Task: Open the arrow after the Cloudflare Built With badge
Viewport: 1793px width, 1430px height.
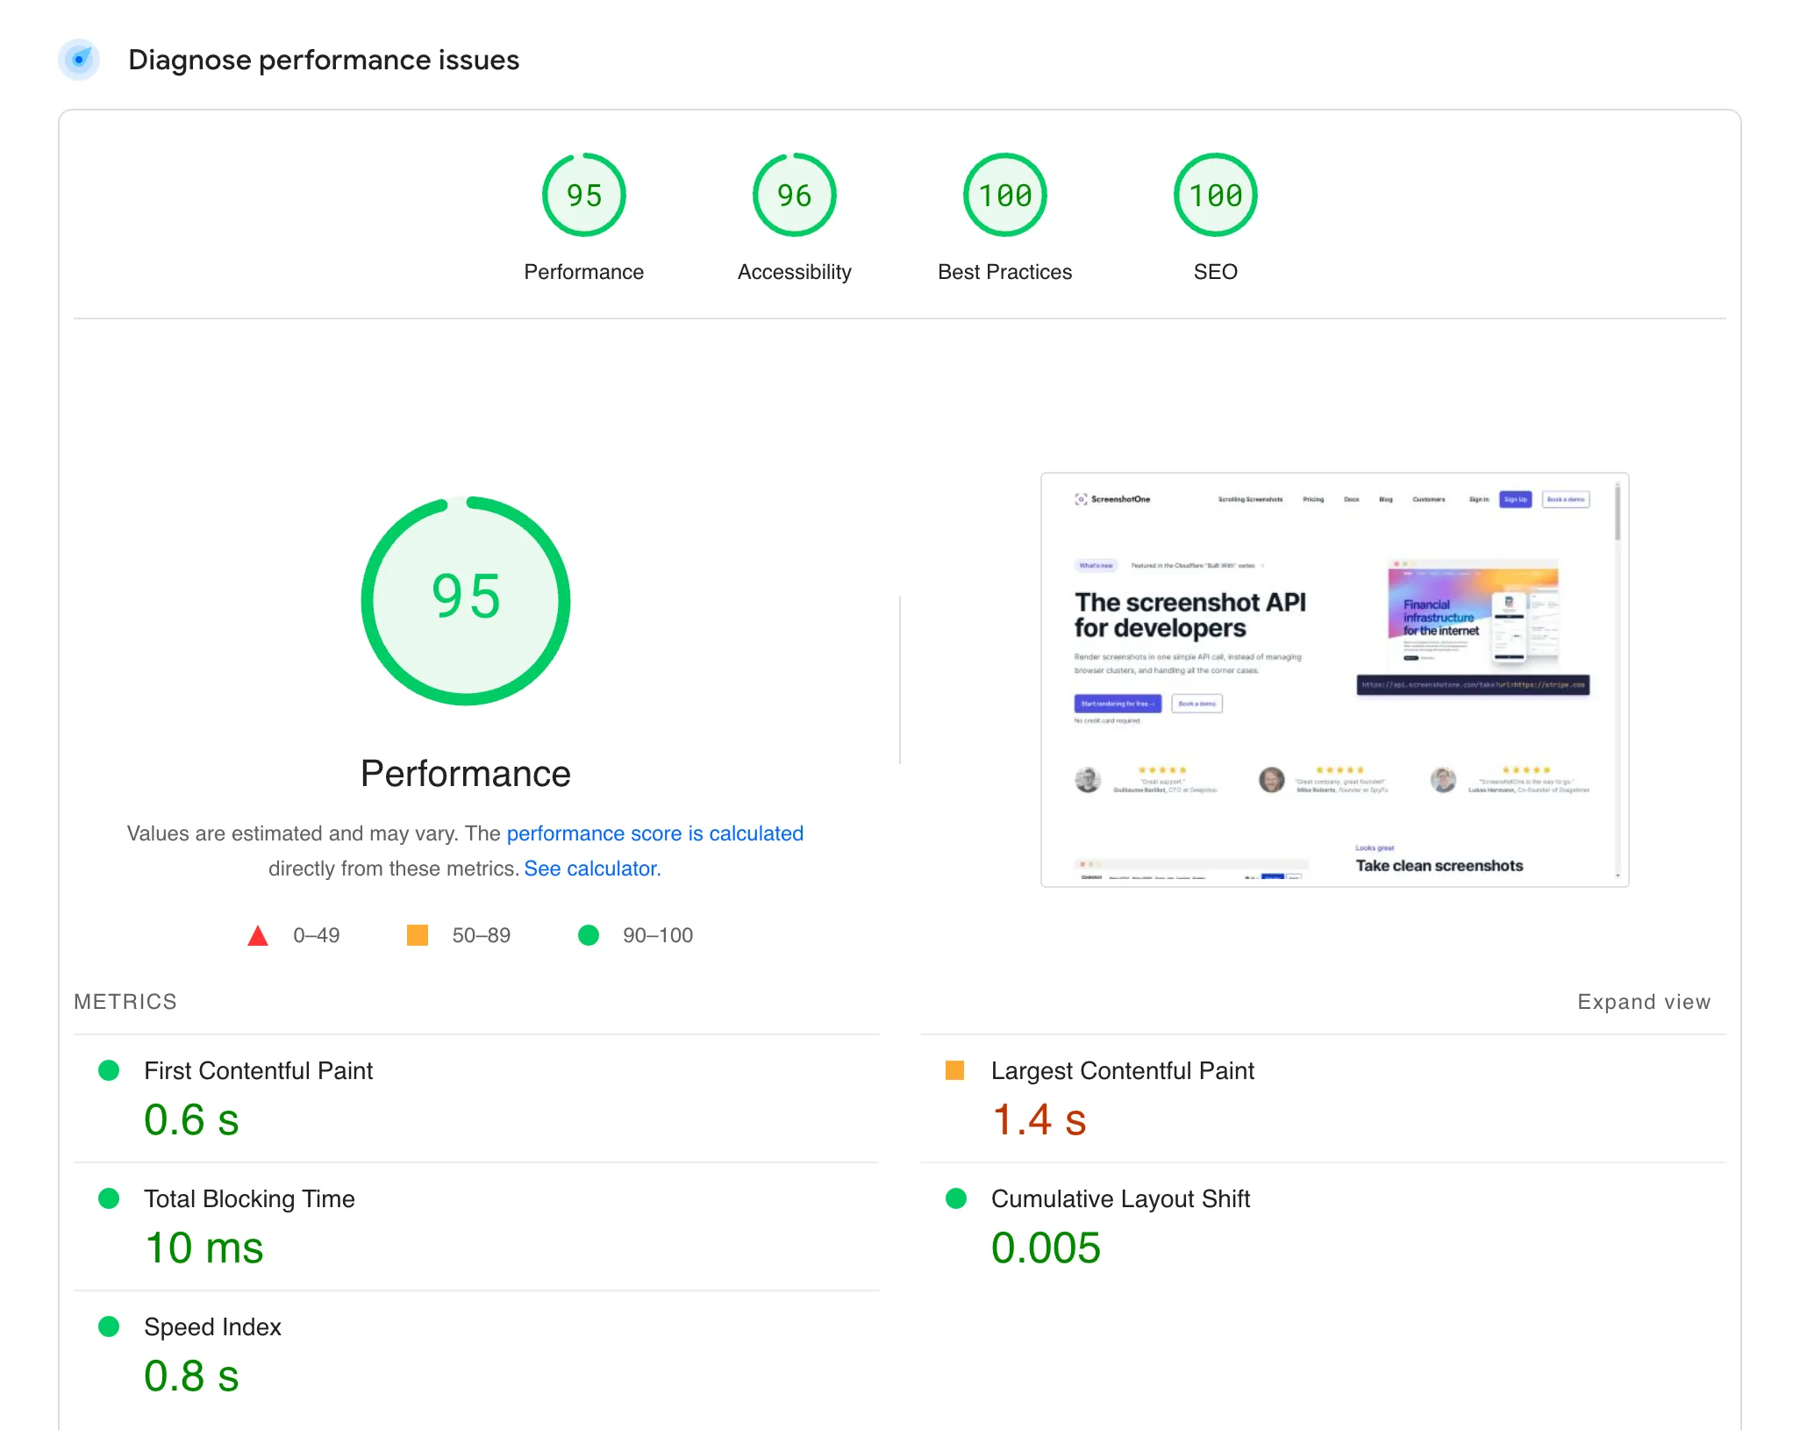Action: 1263,566
